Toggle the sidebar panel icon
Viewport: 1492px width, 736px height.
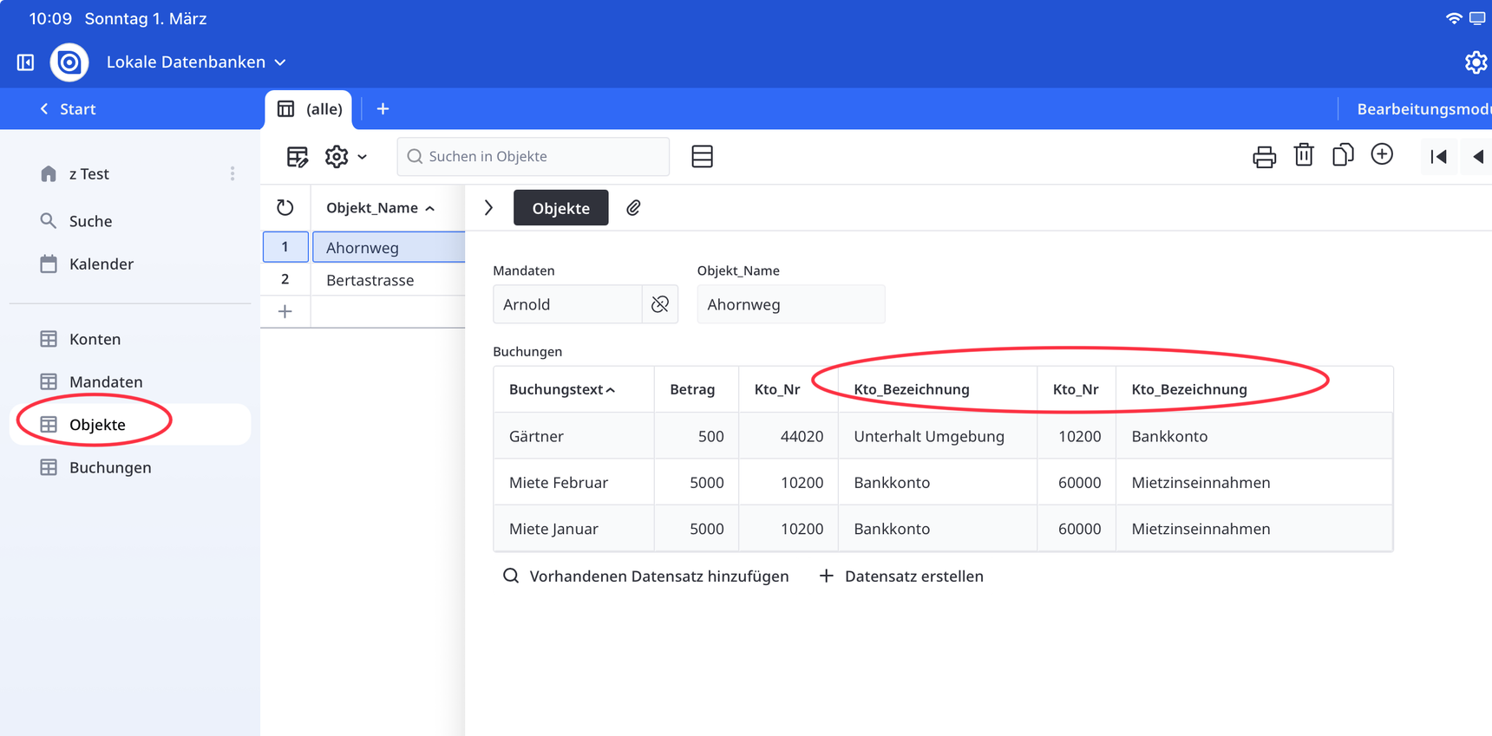pos(26,62)
